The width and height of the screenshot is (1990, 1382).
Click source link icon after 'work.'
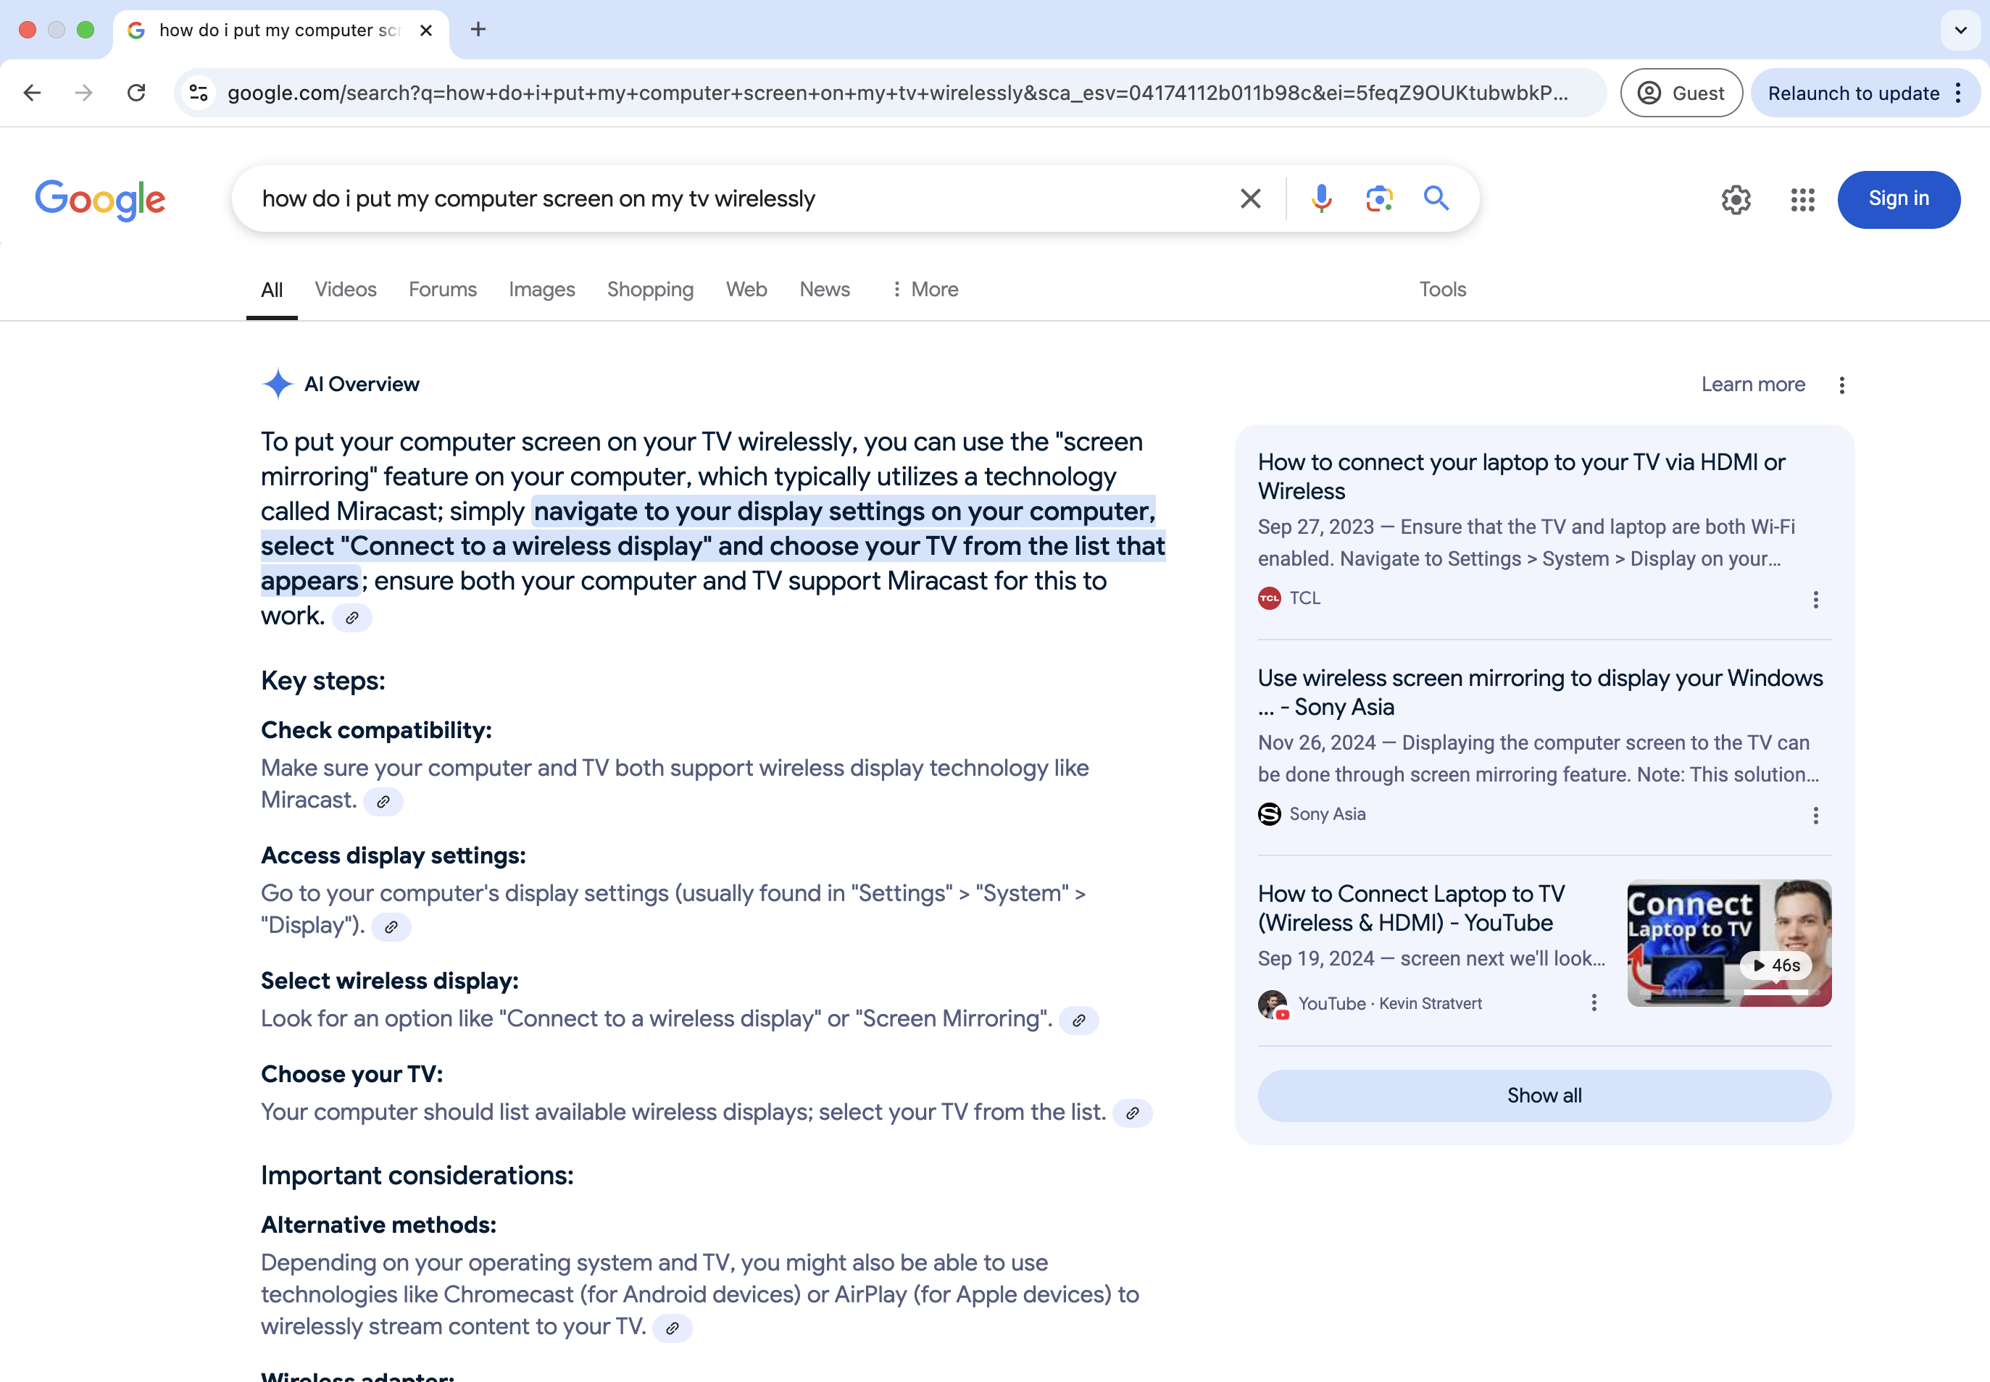tap(351, 617)
